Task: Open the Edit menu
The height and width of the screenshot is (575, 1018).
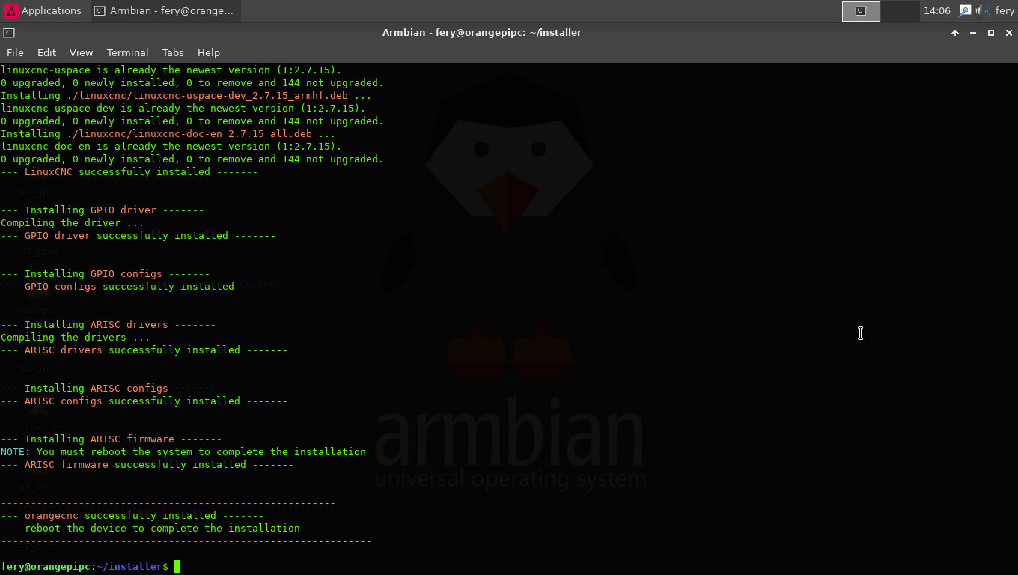Action: point(46,52)
